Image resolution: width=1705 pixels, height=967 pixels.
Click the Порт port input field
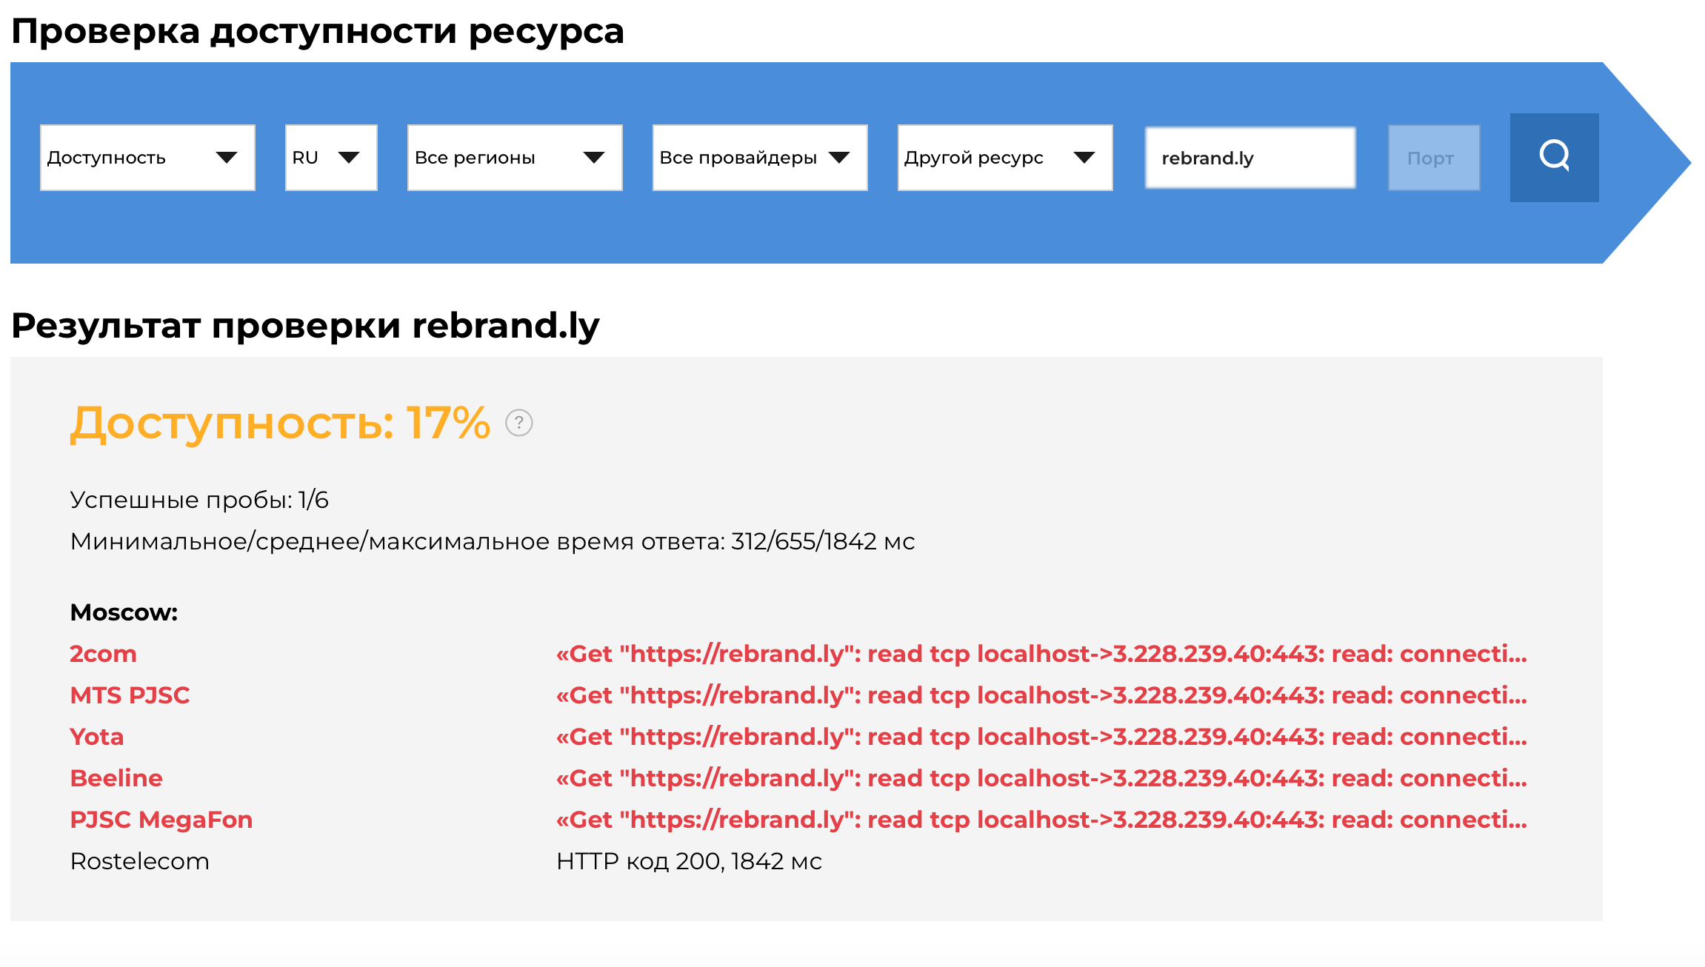(1433, 158)
